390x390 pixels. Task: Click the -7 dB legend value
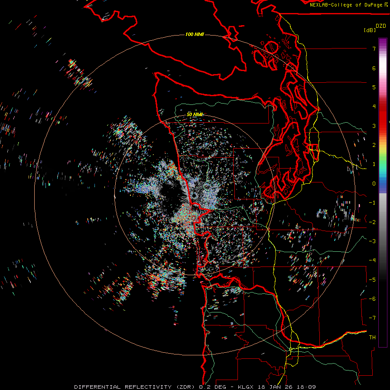tap(372, 318)
